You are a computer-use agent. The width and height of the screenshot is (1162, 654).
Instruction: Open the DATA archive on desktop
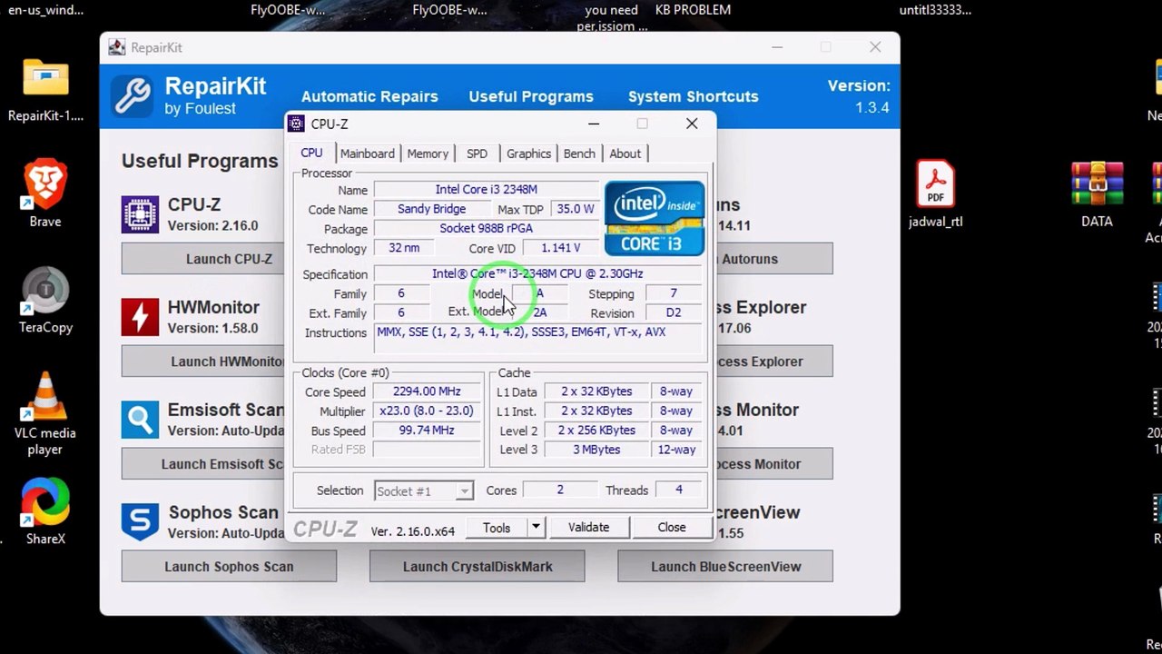click(1097, 193)
